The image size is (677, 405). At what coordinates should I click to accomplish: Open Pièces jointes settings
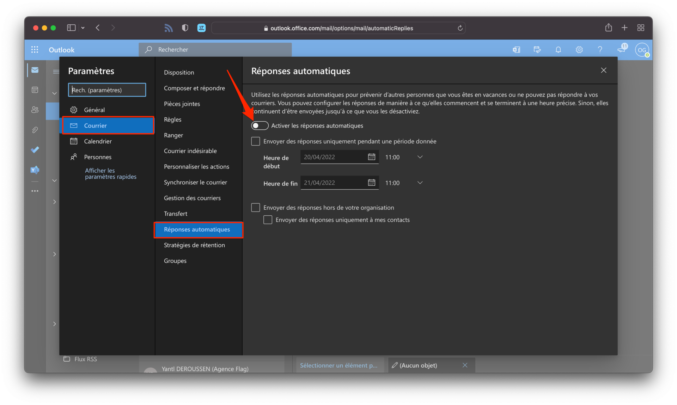point(199,104)
